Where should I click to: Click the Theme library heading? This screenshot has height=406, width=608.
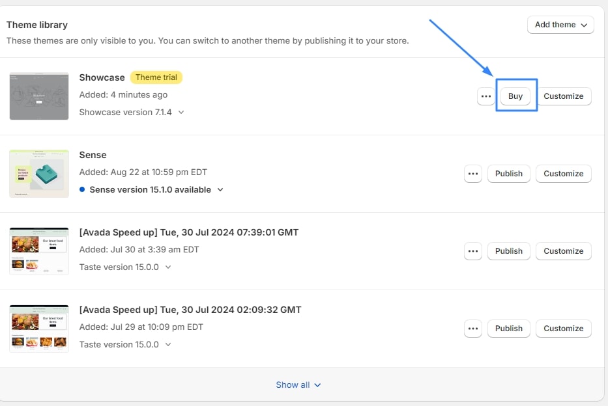(37, 25)
